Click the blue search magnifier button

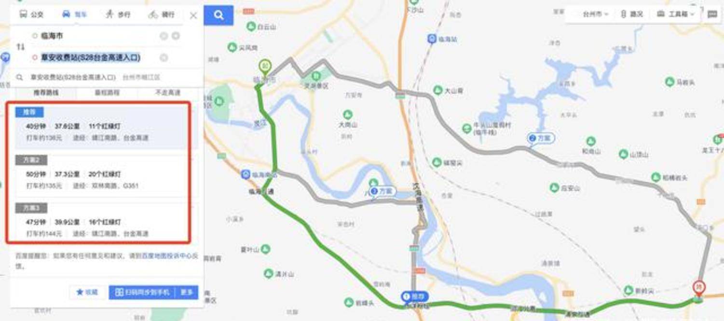pos(219,15)
